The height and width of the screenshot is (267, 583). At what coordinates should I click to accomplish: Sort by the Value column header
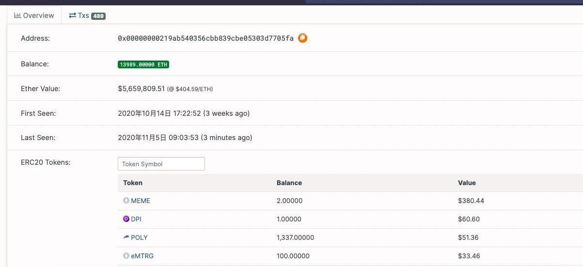[x=467, y=183]
